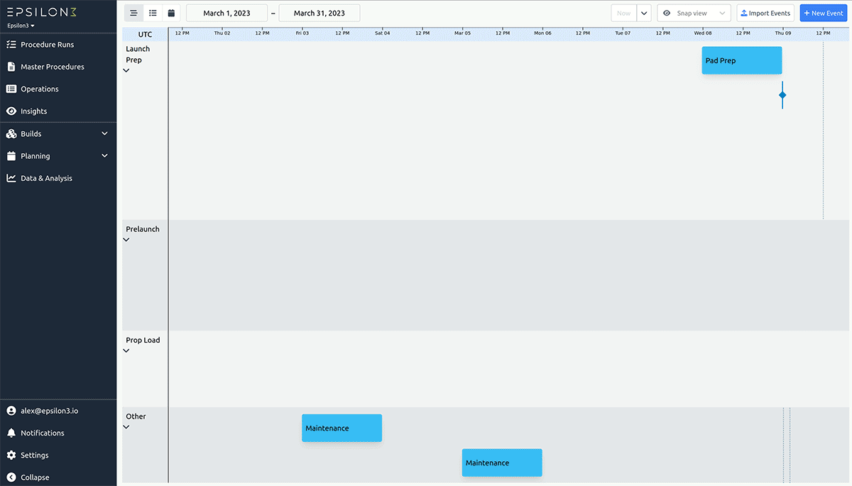Open the calendar view icon
The image size is (852, 486).
pyautogui.click(x=171, y=12)
